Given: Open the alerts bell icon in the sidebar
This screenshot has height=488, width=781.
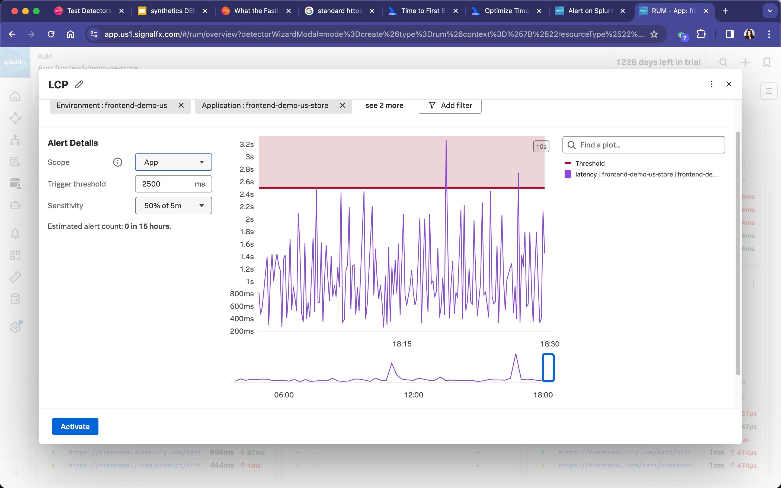Looking at the screenshot, I should pyautogui.click(x=15, y=233).
